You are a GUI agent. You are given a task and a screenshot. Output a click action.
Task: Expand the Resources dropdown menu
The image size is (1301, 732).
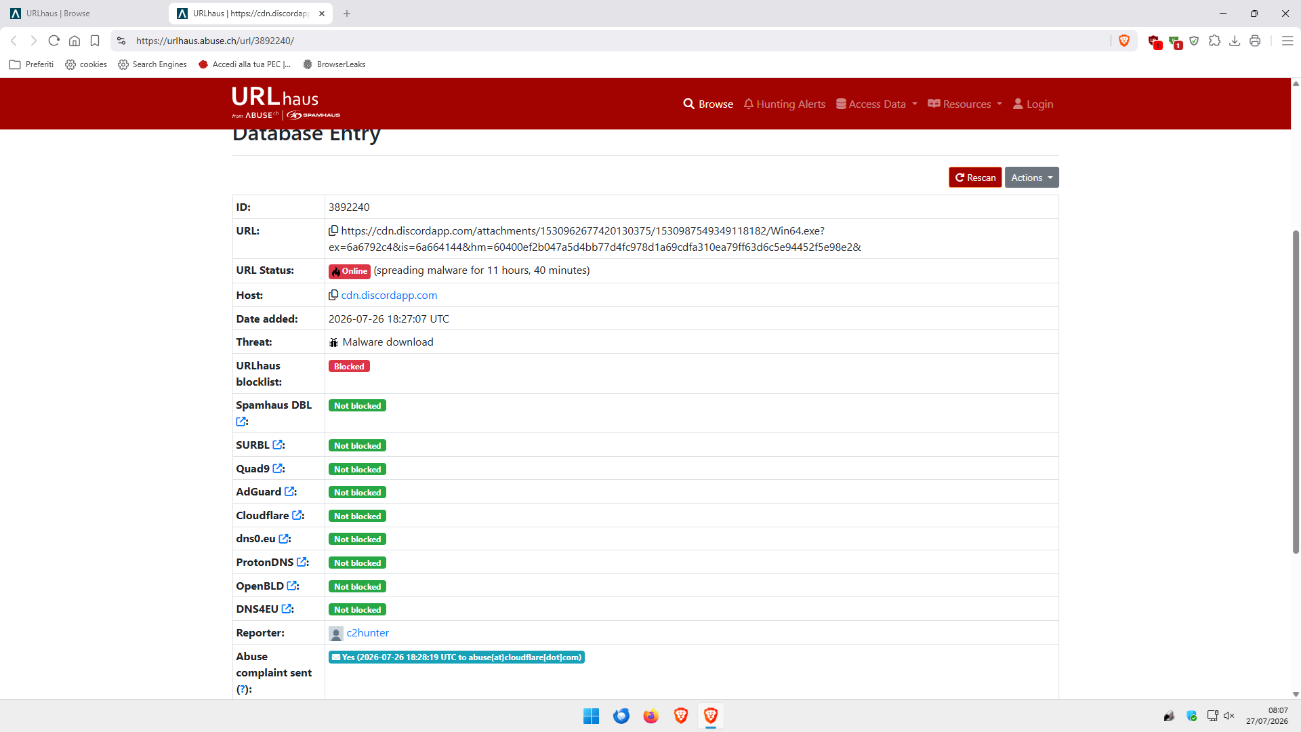tap(964, 104)
